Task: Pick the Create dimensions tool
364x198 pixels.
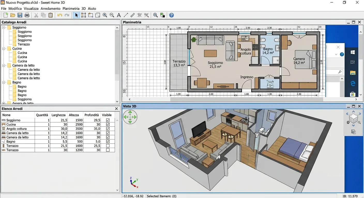Action: click(140, 15)
